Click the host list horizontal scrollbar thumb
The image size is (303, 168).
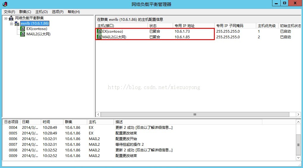click(195, 114)
